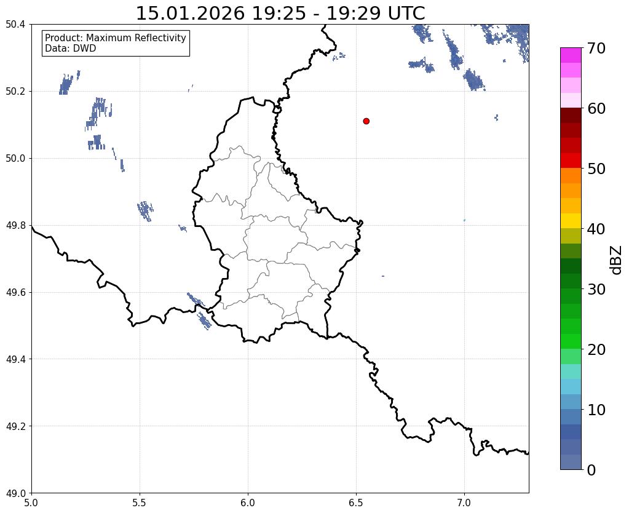The width and height of the screenshot is (629, 513).
Task: Pick the bright red segment just above 50
Action: coord(571,161)
